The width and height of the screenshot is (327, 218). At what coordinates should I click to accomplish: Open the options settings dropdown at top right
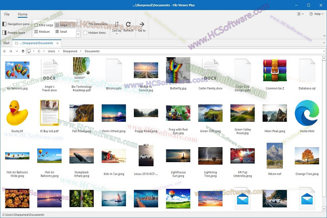(x=300, y=14)
